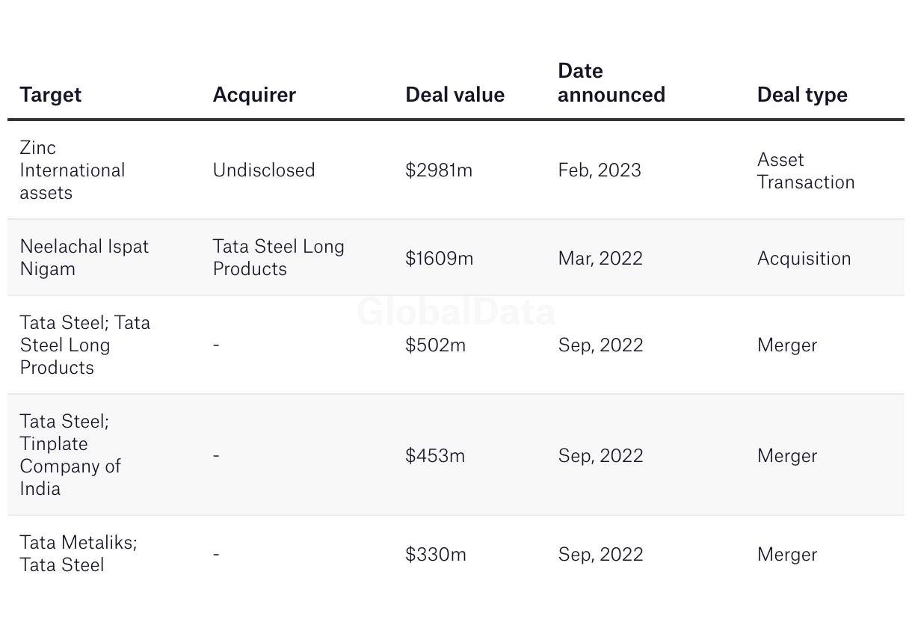The height and width of the screenshot is (622, 912).
Task: Select the Zinc International assets target cell
Action: point(73,170)
